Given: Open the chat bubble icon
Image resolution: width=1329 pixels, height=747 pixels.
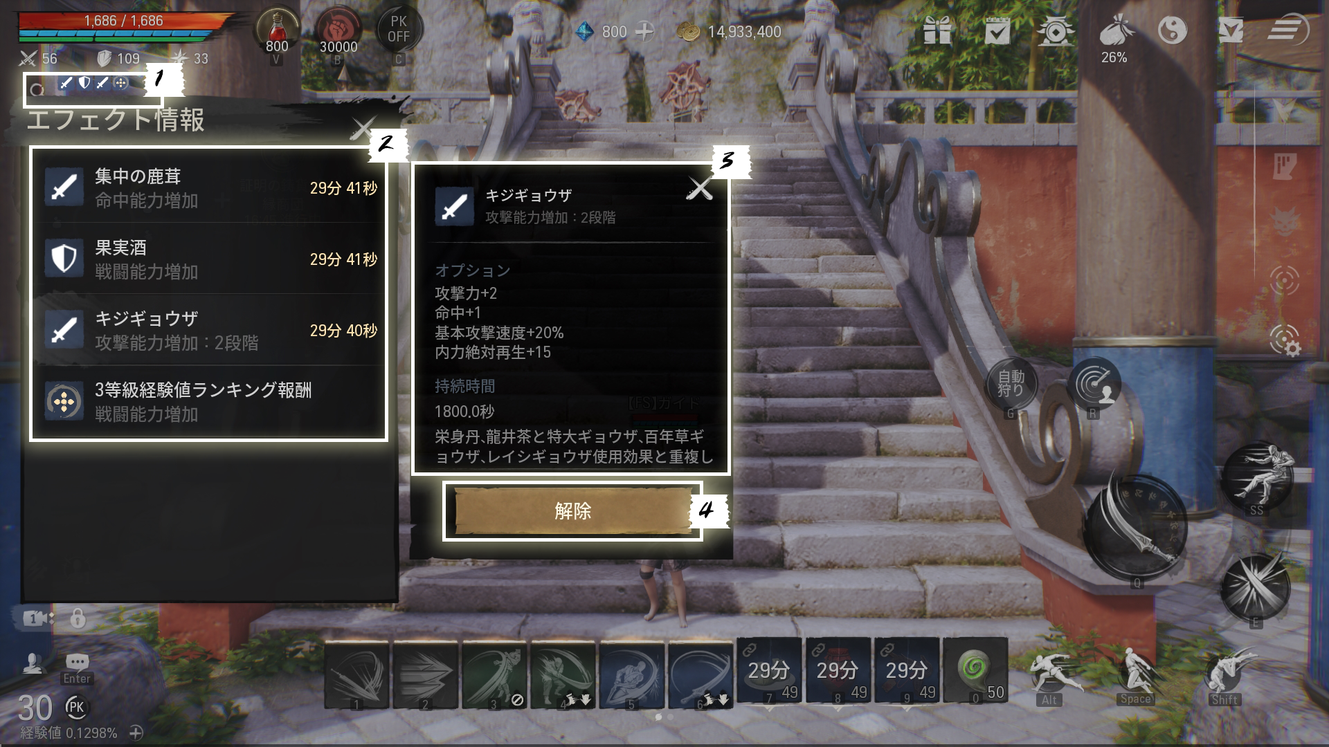Looking at the screenshot, I should (77, 667).
